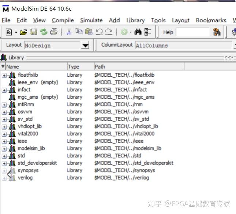
Task: Open dropdown beside the green circle icon
Action: click(131, 32)
